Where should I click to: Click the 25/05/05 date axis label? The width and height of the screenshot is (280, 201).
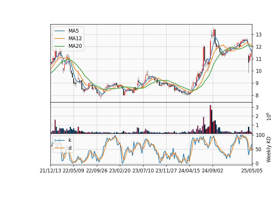pyautogui.click(x=252, y=171)
